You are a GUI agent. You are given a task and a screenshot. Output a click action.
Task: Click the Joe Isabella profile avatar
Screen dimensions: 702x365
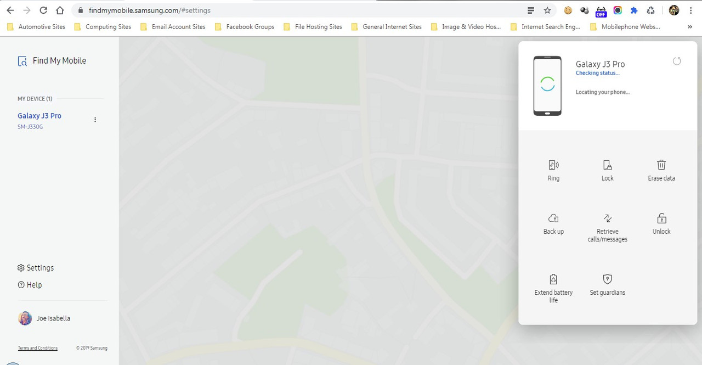25,318
